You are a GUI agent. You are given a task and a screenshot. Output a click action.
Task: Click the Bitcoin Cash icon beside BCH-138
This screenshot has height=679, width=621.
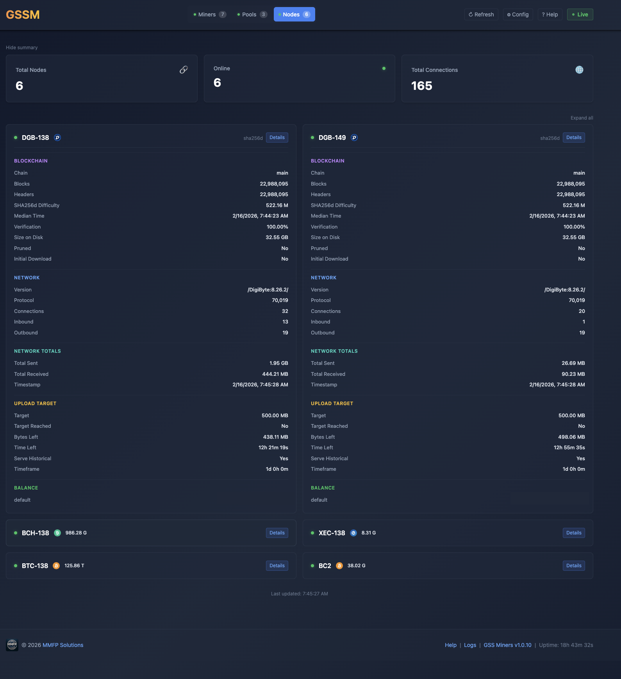click(57, 533)
